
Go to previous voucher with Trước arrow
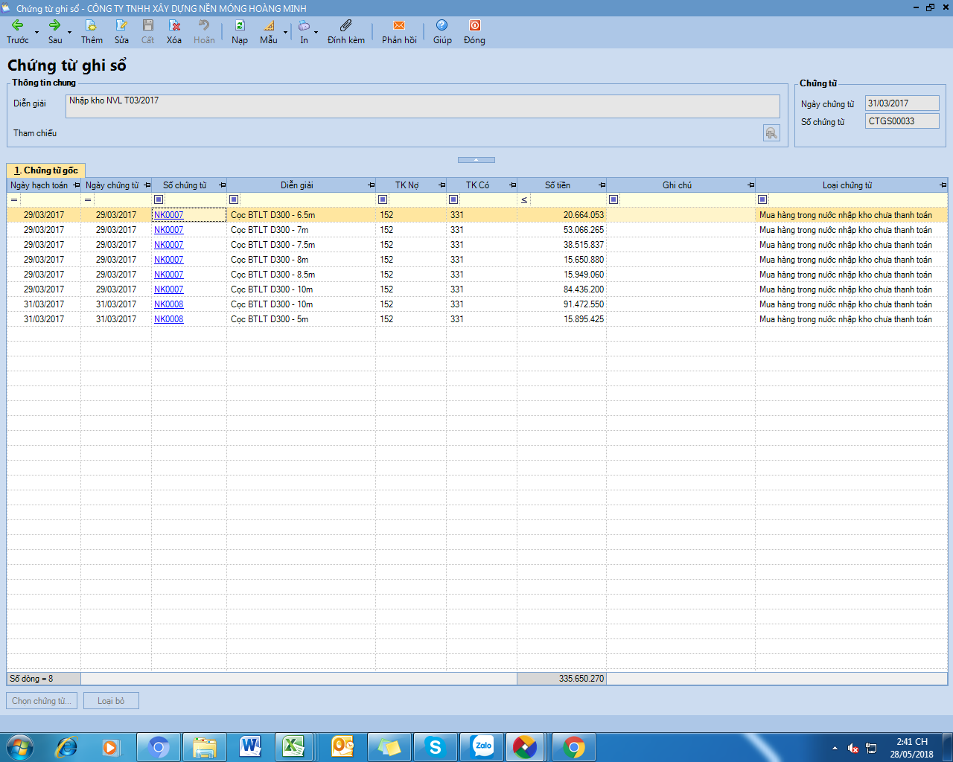point(17,25)
